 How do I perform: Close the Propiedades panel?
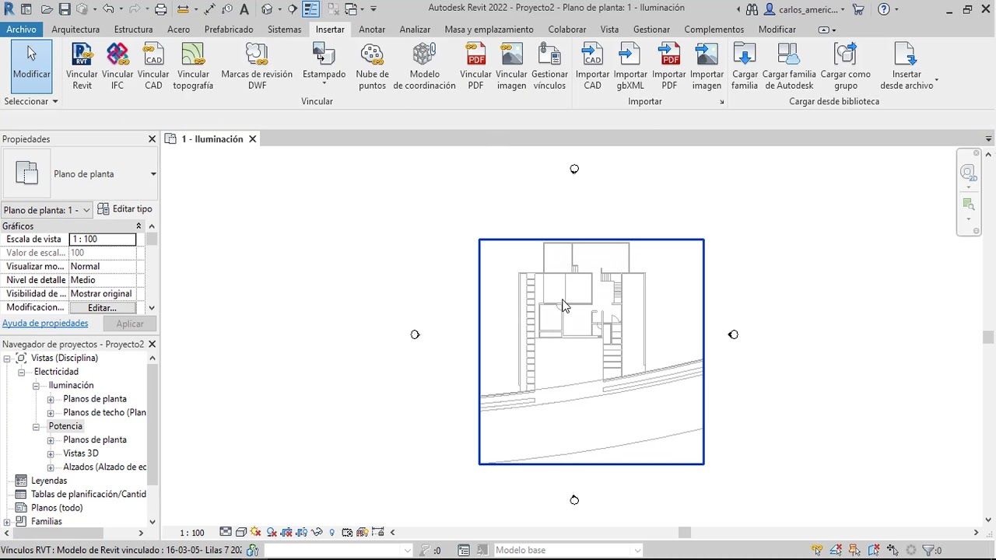tap(152, 139)
